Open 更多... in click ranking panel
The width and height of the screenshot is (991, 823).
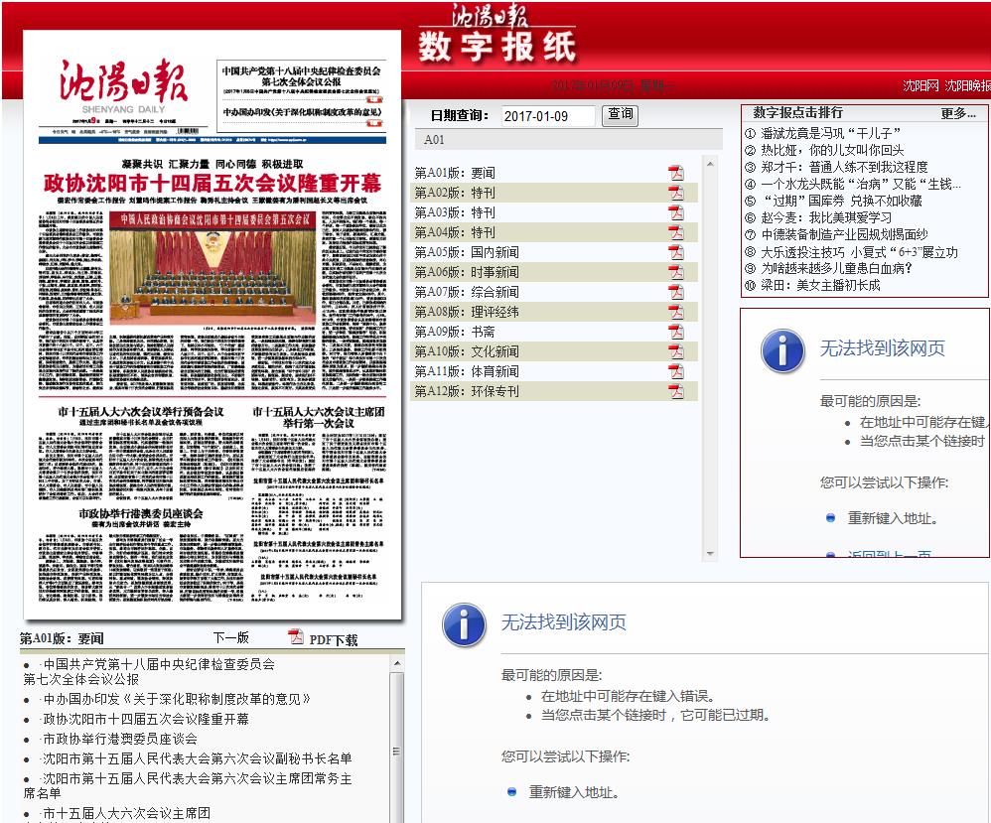[x=958, y=114]
